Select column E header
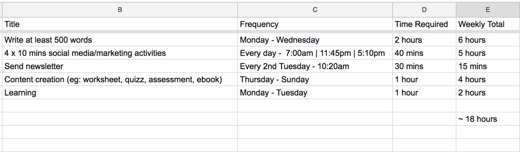 (x=488, y=10)
